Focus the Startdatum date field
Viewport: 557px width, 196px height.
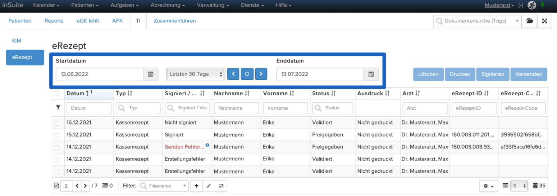[100, 74]
